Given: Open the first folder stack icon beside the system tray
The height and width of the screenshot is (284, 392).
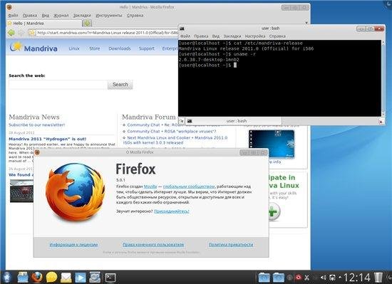Looking at the screenshot, I should [264, 278].
